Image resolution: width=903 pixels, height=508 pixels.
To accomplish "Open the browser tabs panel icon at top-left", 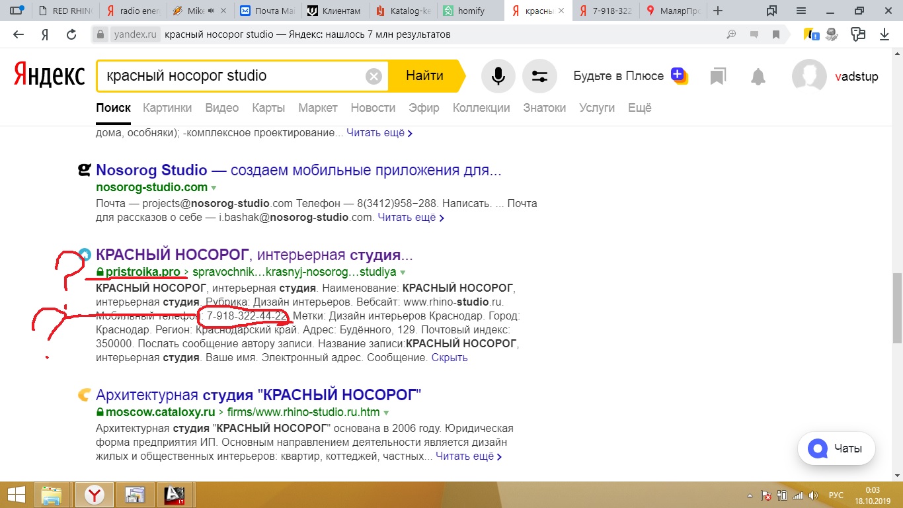I will coord(19,11).
